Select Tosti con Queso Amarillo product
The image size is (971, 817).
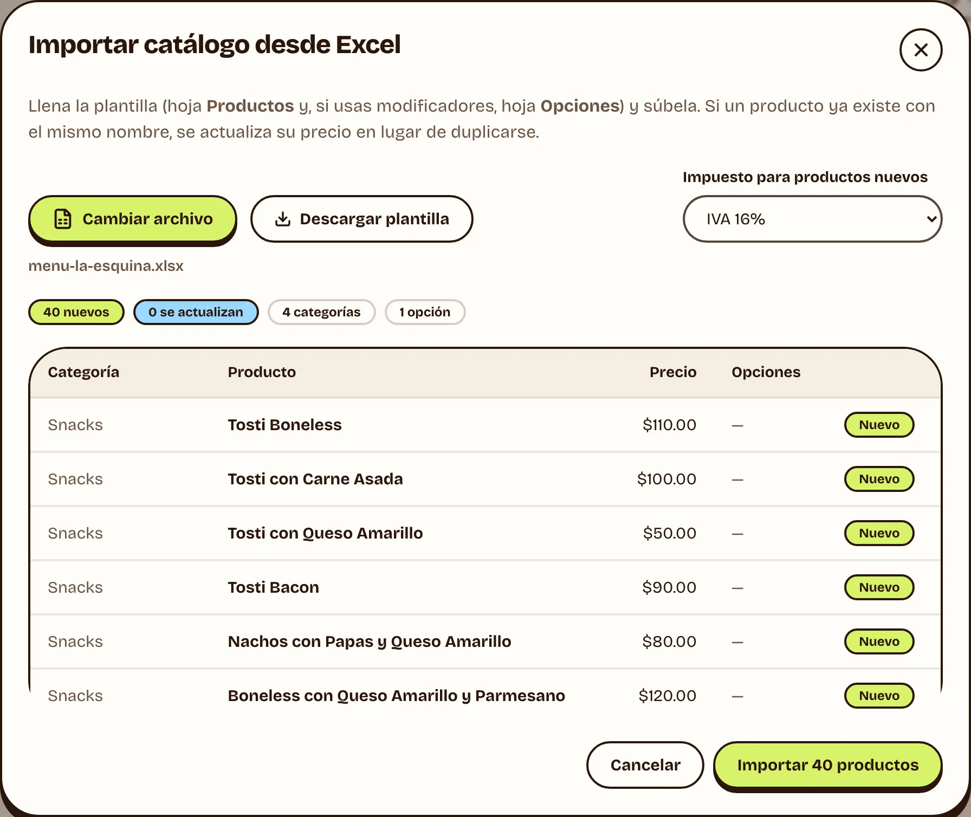(325, 533)
